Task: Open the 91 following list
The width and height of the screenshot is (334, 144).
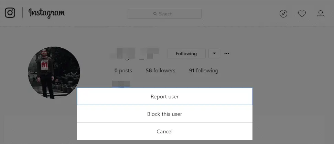Action: (x=204, y=71)
